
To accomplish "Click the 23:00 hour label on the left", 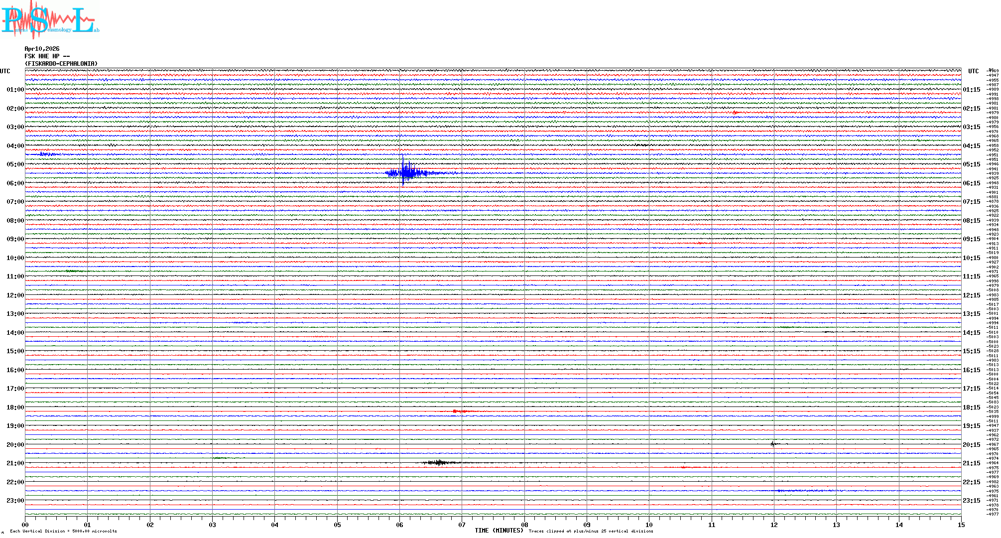I will (15, 501).
